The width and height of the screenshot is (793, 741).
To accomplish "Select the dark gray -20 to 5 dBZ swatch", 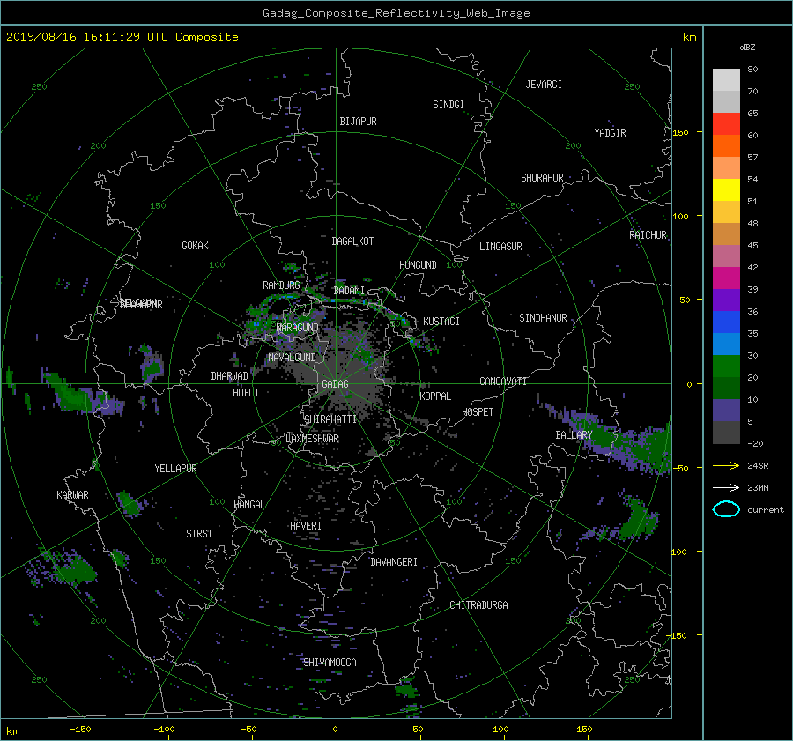I will coord(726,433).
